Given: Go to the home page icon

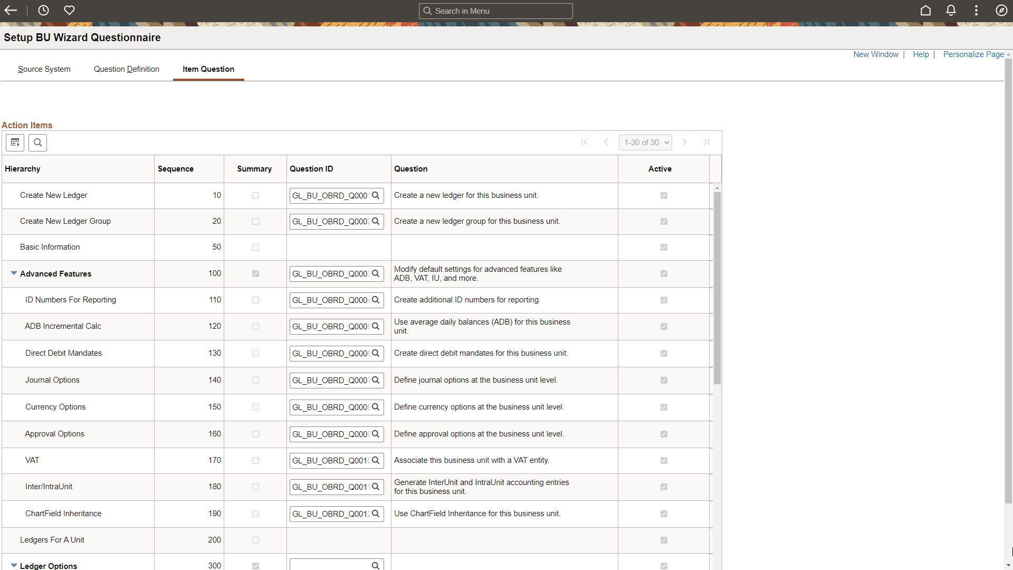Looking at the screenshot, I should 925,11.
